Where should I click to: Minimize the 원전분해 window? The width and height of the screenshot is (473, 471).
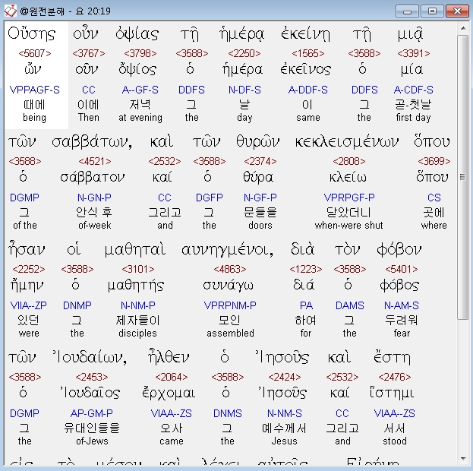[x=407, y=11]
